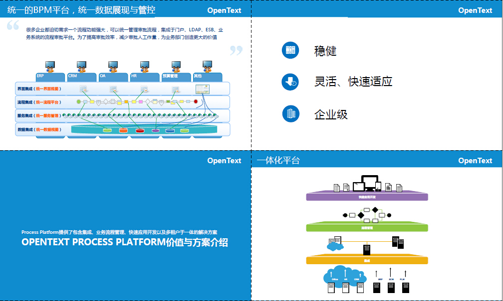Open the dashboard thumbnail under 其他 column
The image size is (503, 301).
[203, 89]
